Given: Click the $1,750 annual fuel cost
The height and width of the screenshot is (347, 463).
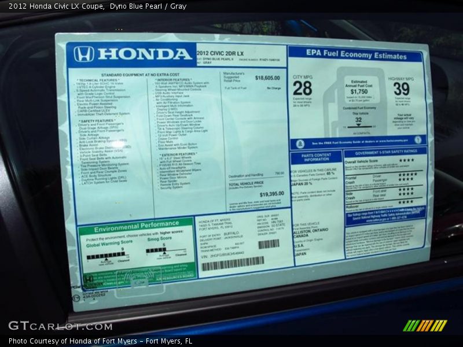Looking at the screenshot, I should click(x=359, y=91).
